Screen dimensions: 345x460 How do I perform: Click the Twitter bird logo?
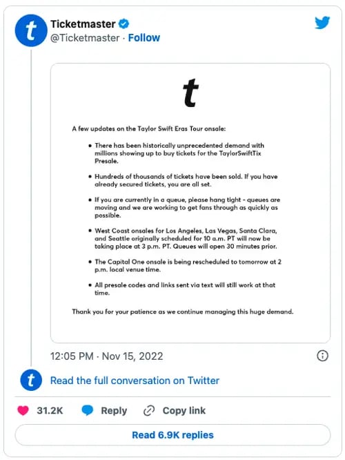click(x=322, y=23)
